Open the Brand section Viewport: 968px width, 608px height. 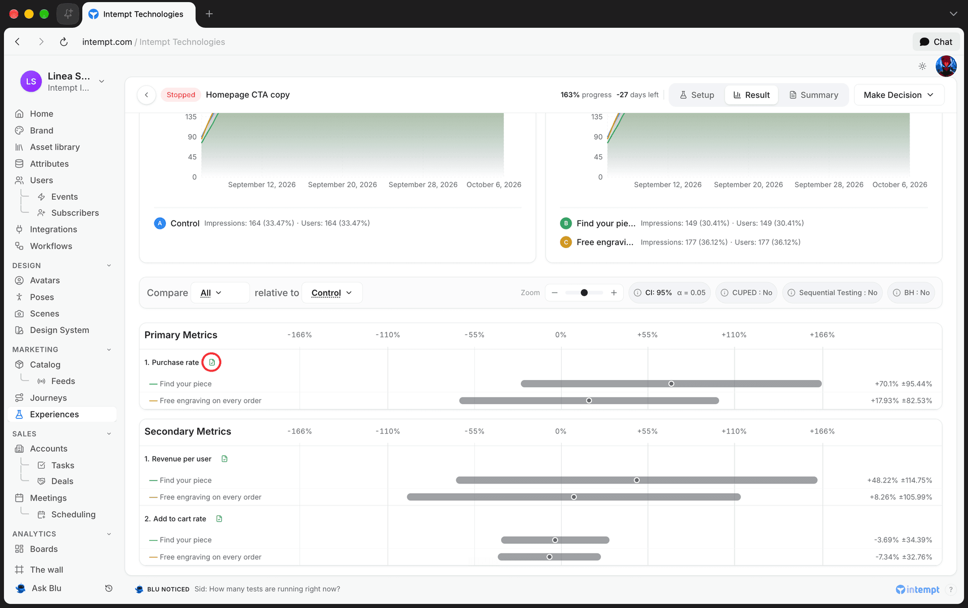click(62, 131)
